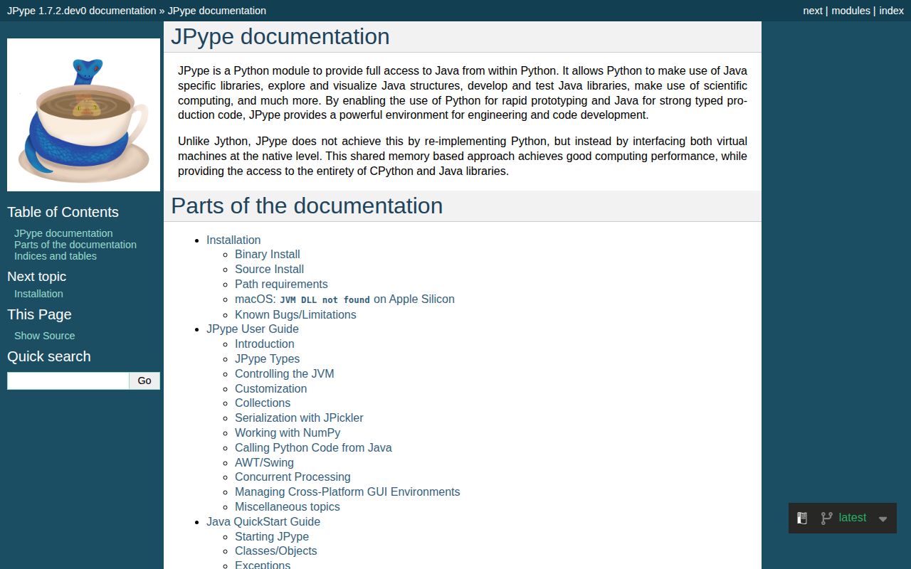
Task: Open Installation link in main content list
Action: (x=233, y=240)
